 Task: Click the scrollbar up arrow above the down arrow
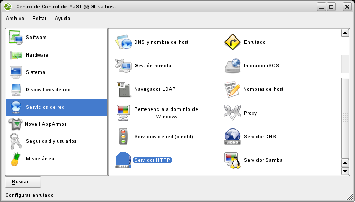[x=345, y=163]
